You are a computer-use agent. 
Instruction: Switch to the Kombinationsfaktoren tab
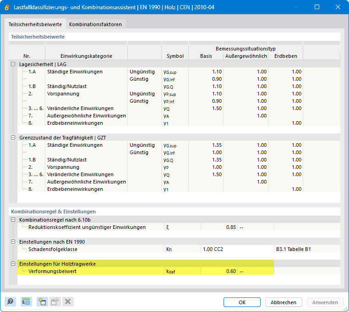pos(95,24)
